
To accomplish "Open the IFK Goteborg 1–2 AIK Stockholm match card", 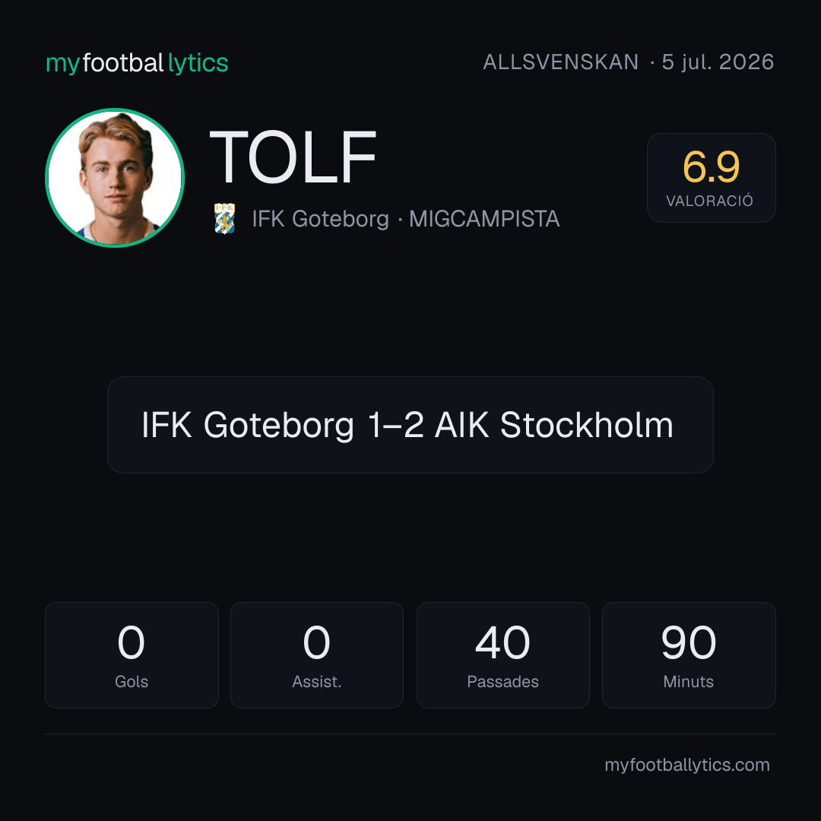I will point(410,425).
